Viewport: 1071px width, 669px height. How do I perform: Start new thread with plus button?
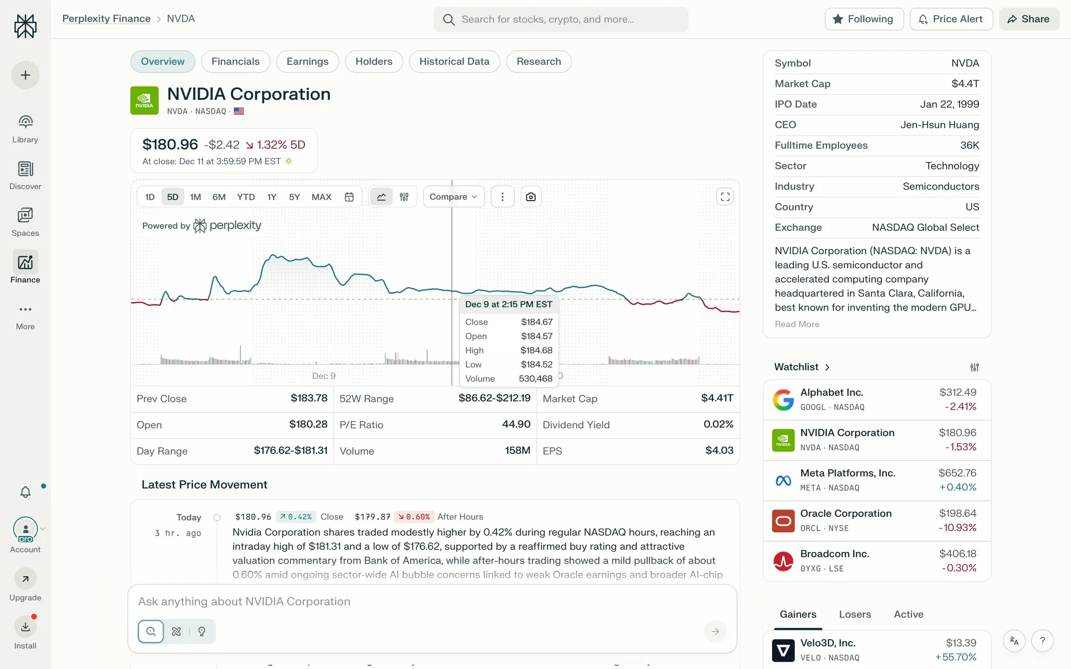[25, 75]
